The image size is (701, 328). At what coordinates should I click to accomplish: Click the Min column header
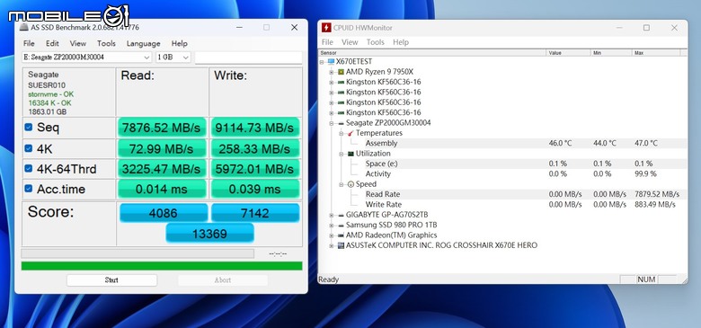(611, 53)
